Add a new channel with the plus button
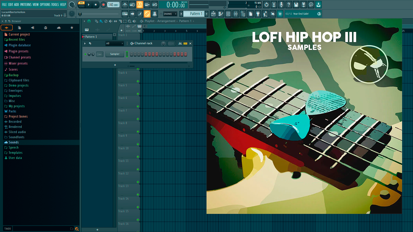 [115, 65]
